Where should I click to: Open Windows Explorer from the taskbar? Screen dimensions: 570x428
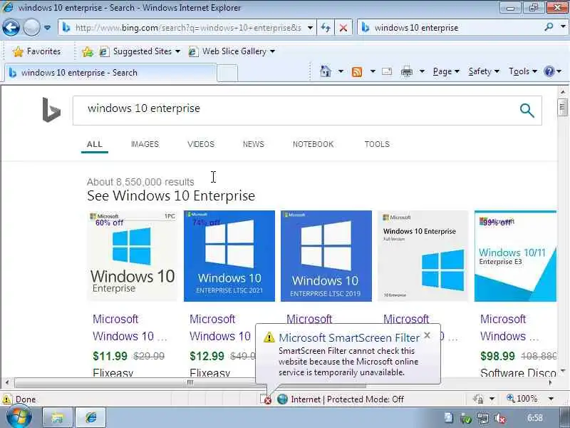point(58,417)
